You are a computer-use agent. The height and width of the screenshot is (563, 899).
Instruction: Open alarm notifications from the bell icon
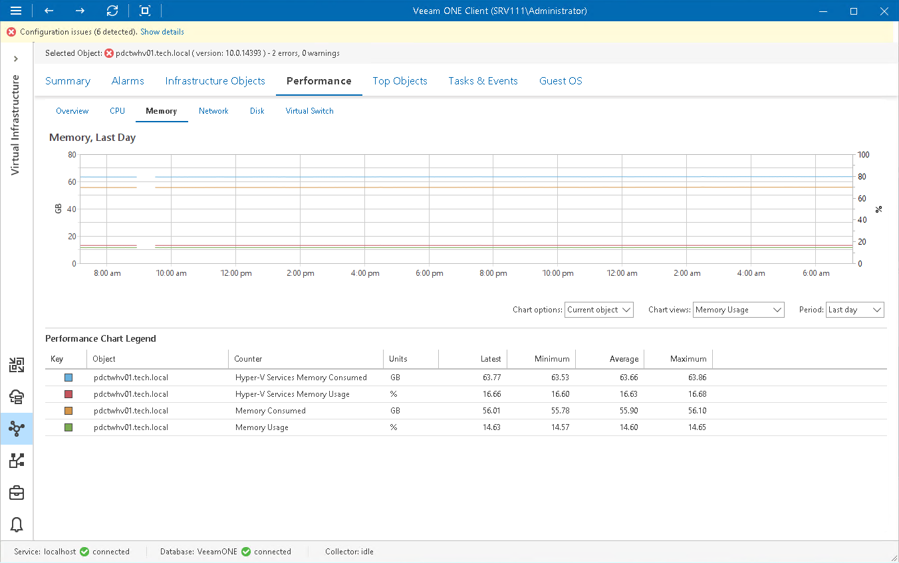(16, 524)
